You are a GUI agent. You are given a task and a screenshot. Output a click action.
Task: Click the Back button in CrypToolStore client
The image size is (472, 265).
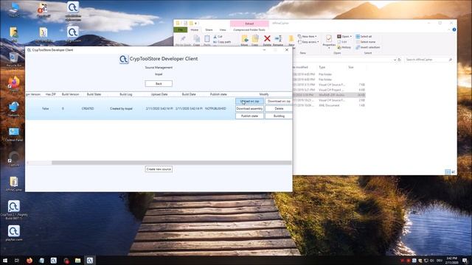[159, 83]
